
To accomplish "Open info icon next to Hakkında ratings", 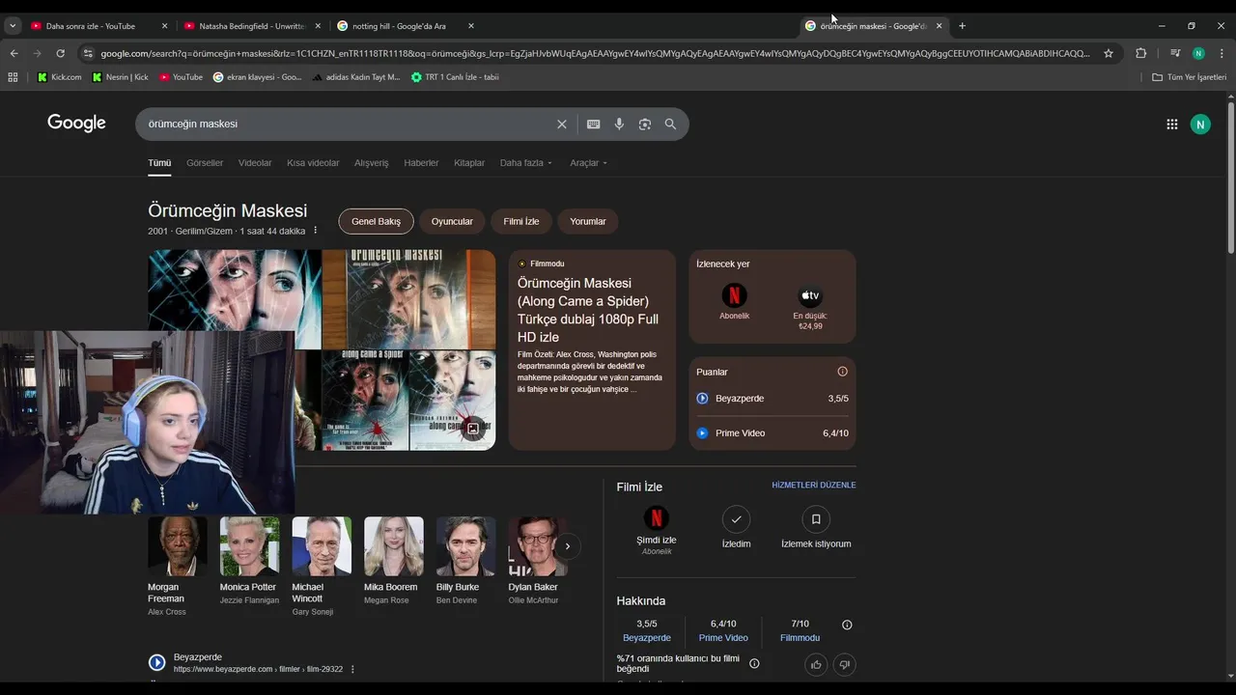I will click(847, 625).
